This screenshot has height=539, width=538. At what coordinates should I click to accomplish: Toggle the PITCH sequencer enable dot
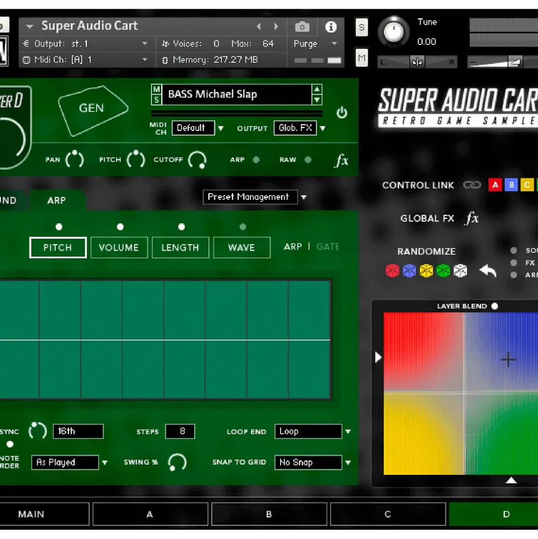pos(59,227)
